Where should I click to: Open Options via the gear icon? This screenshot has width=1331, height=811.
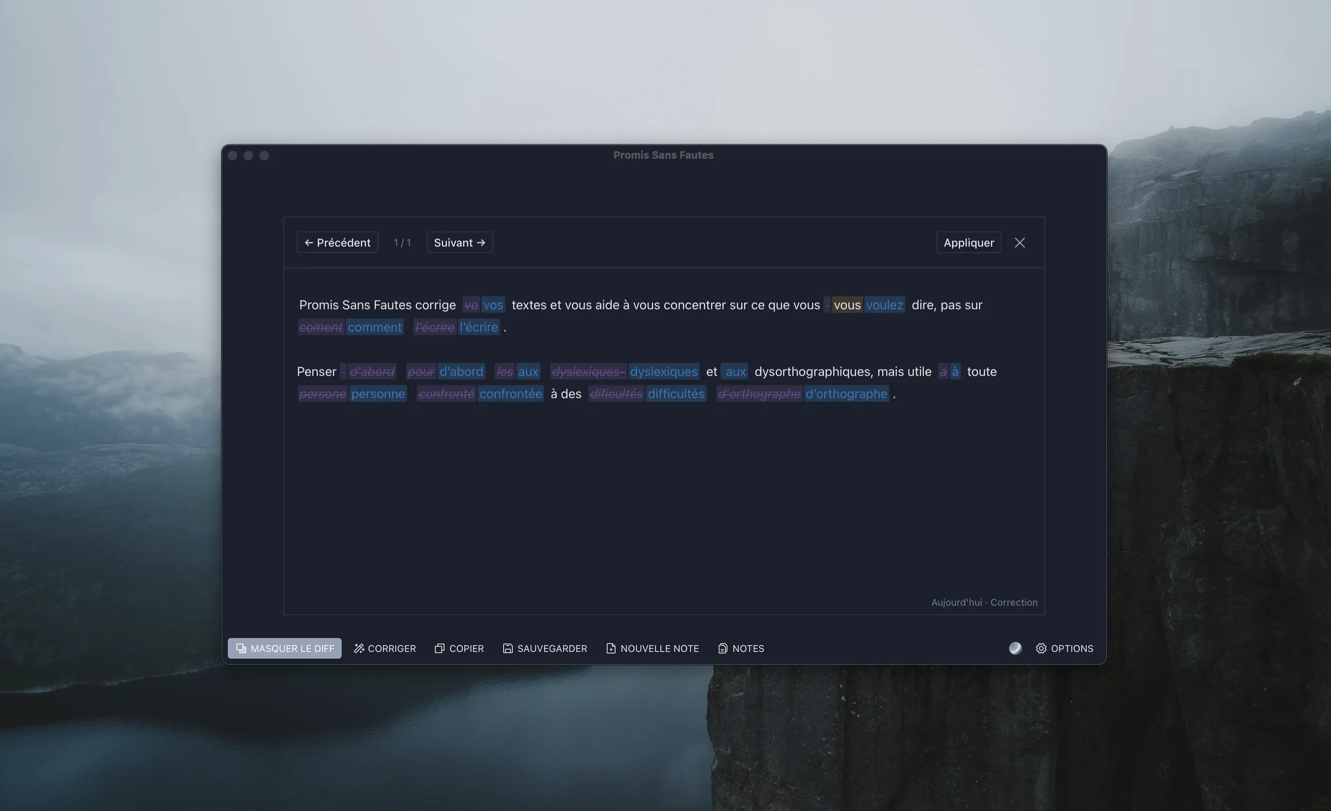(1041, 648)
